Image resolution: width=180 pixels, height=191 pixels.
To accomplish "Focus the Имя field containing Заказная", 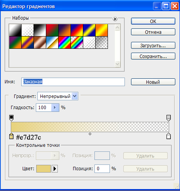I will (x=73, y=82).
